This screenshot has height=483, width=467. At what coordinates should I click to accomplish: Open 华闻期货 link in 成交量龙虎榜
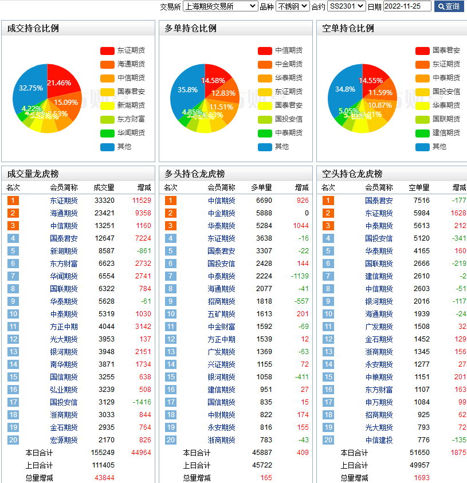point(64,276)
